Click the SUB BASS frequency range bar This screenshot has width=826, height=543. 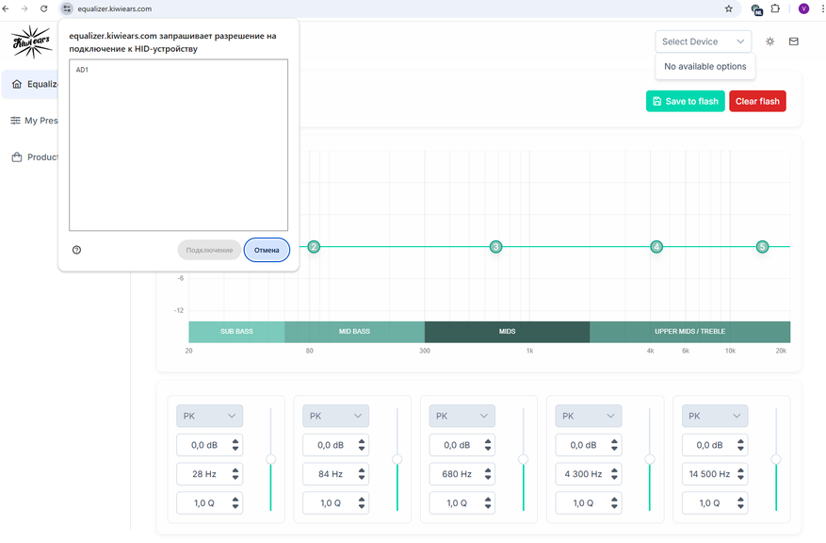[x=236, y=332]
